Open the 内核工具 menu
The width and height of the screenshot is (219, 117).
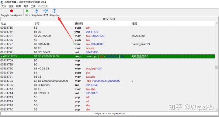(43, 6)
